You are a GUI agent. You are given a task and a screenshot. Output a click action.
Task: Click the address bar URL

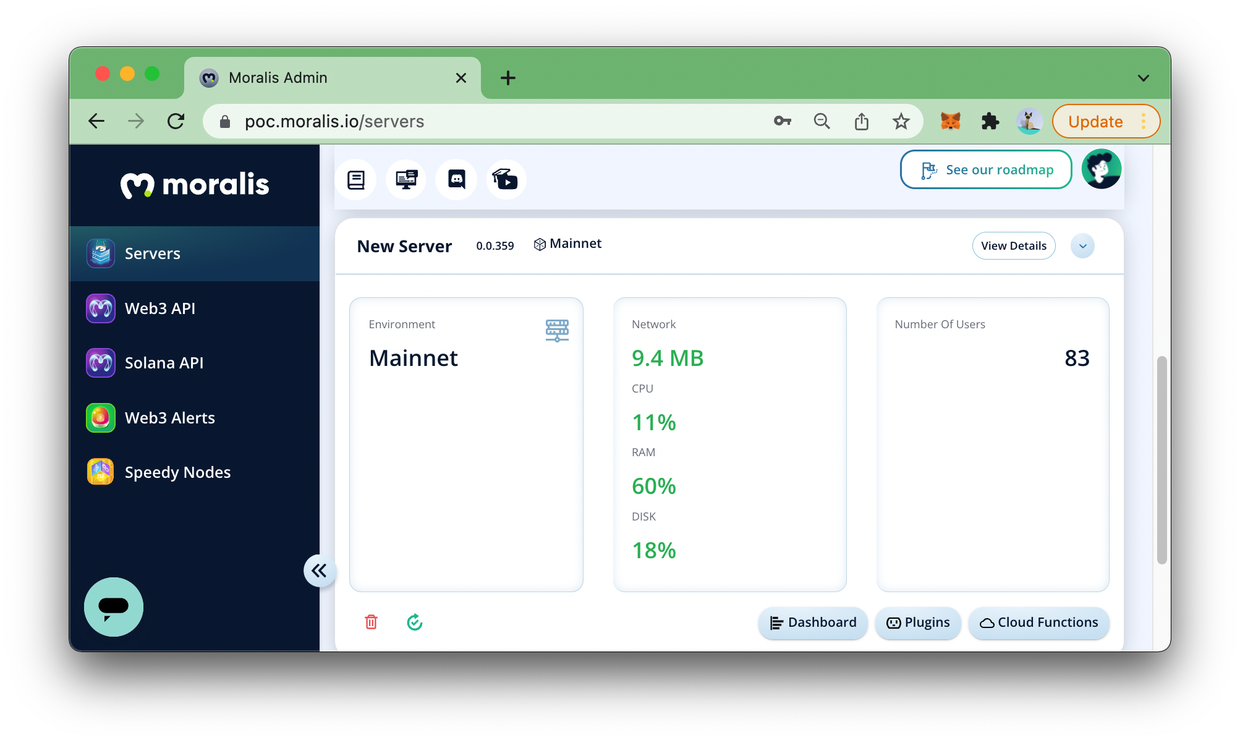tap(334, 121)
